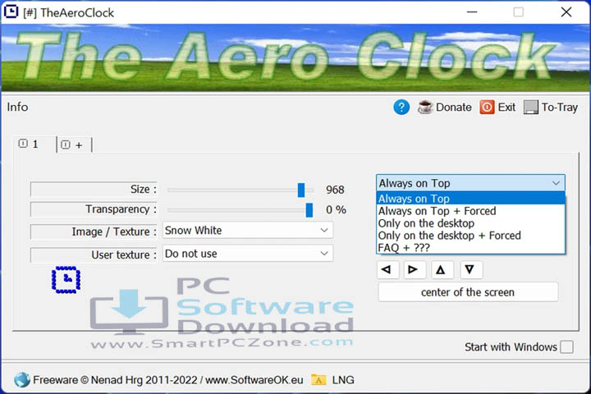Click the The Aero Clock banner image
This screenshot has height=394, width=591.
295,57
